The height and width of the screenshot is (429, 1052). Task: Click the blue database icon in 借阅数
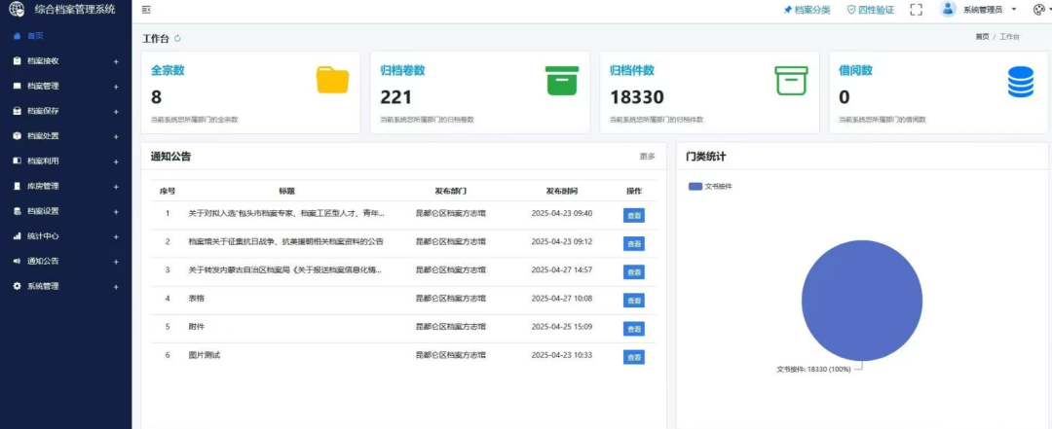[1021, 82]
